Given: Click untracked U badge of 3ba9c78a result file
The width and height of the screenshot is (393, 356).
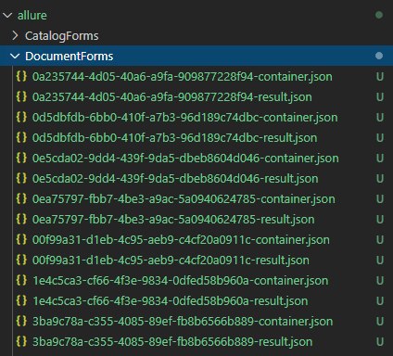Looking at the screenshot, I should (x=380, y=342).
